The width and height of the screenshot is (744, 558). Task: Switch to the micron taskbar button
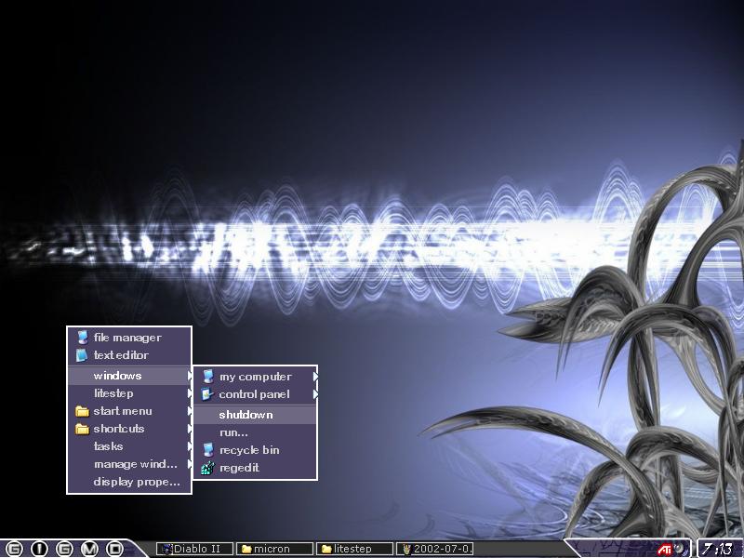point(274,549)
